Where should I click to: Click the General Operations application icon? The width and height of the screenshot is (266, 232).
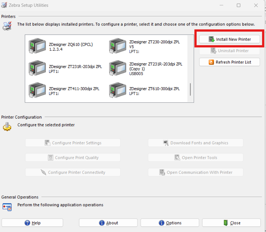point(7,207)
